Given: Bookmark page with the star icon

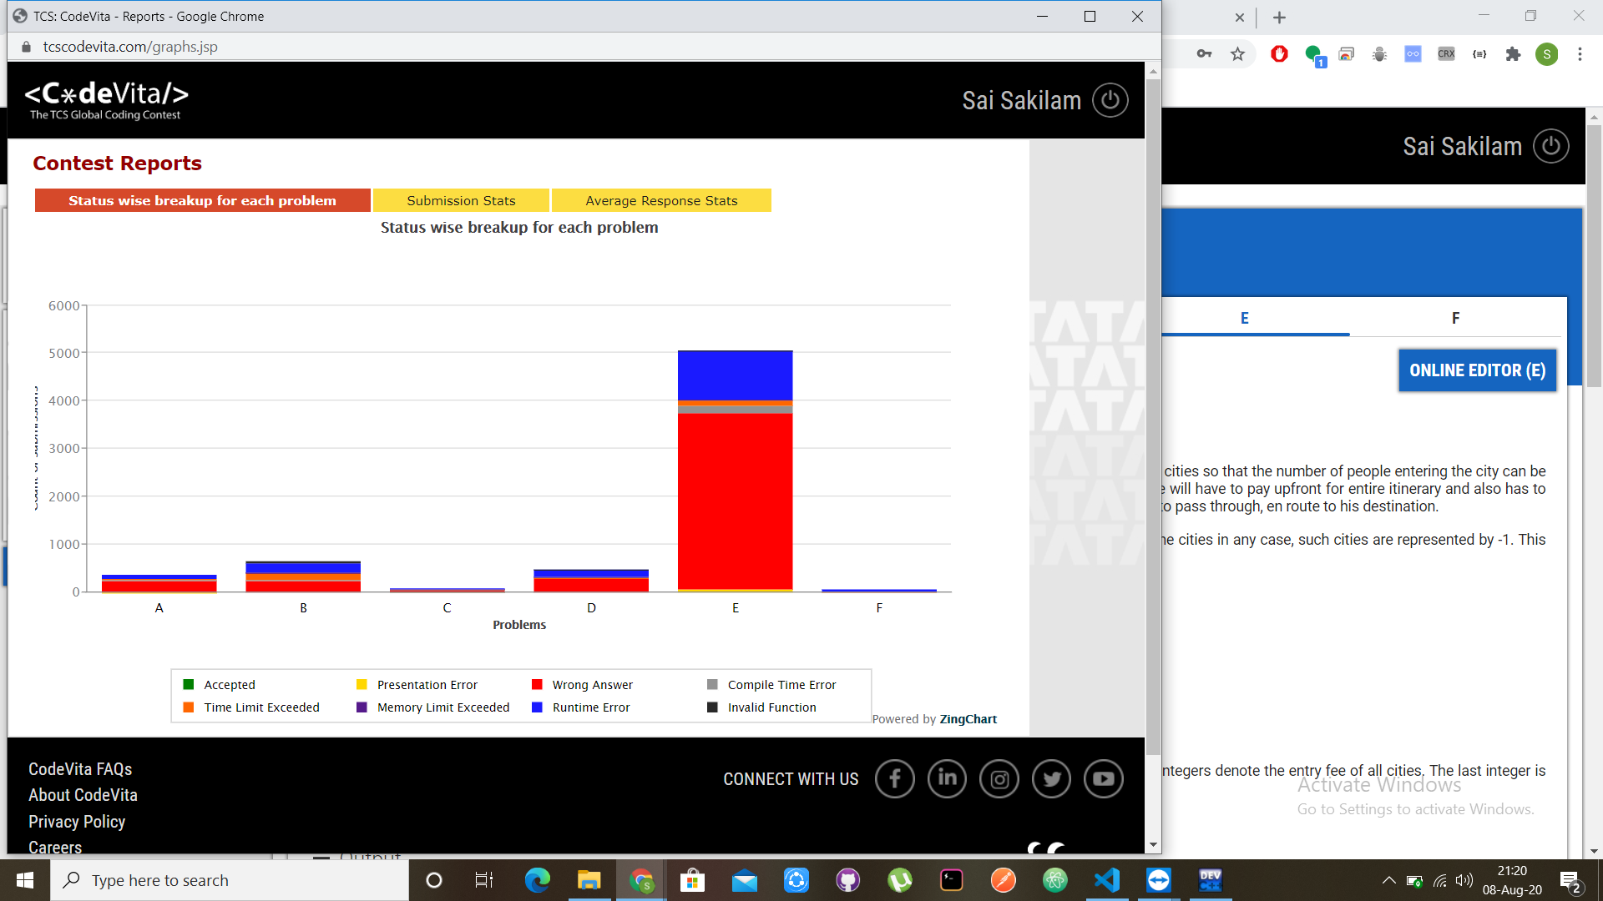Looking at the screenshot, I should (x=1237, y=54).
